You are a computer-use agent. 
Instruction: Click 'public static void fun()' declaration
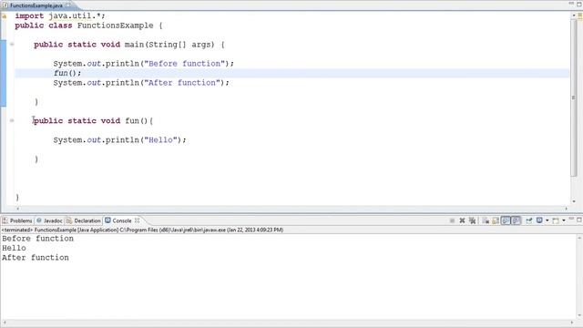[91, 121]
